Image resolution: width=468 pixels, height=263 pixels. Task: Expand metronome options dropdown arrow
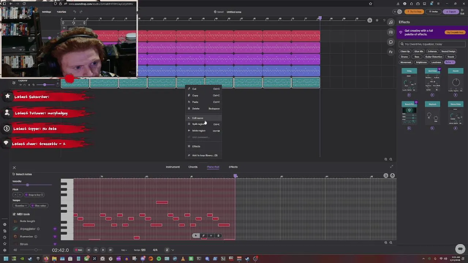pyautogui.click(x=173, y=250)
